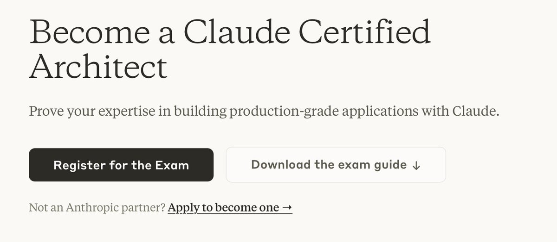Click the 'Not an Anthropic partner?' text
Viewport: 557px width, 242px height.
click(97, 208)
